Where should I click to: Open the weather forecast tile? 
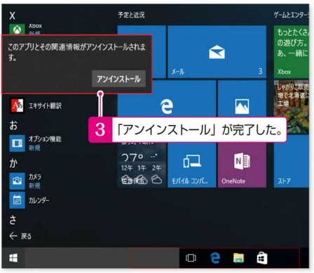point(142,165)
